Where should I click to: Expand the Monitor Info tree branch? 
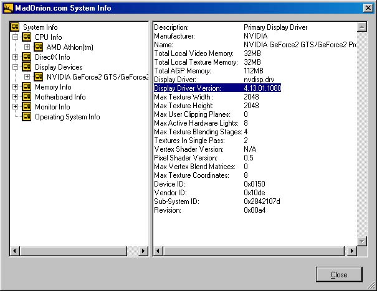(15, 107)
